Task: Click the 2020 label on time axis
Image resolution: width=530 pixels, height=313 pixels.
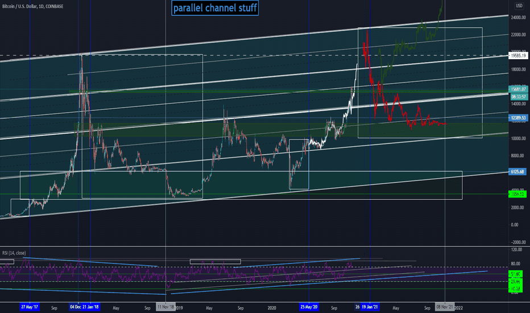Action: click(272, 308)
